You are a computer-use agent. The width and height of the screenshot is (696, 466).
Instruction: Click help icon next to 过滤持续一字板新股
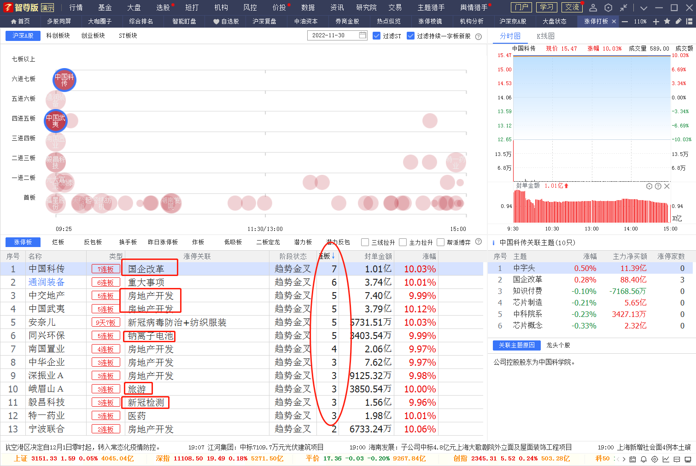[x=479, y=36]
